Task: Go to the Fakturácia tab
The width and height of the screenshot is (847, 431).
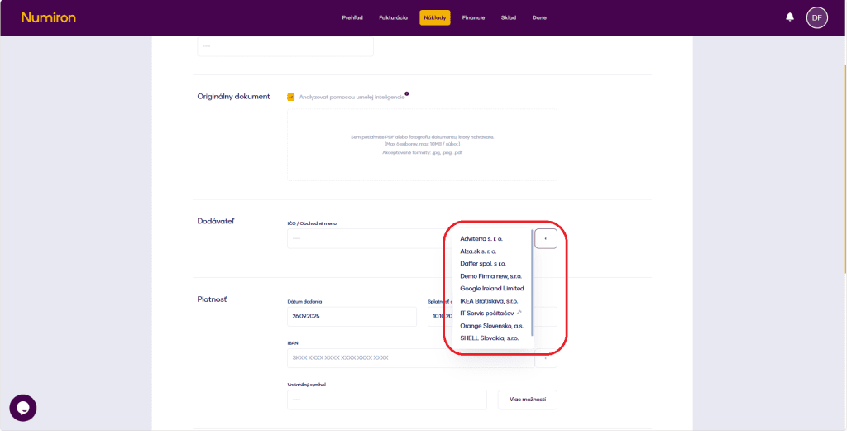Action: (393, 17)
